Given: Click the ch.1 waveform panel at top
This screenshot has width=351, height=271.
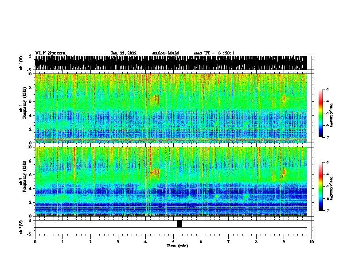Looking at the screenshot, I should click(171, 63).
